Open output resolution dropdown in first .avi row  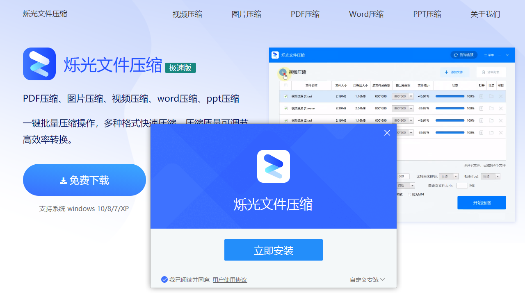[411, 96]
